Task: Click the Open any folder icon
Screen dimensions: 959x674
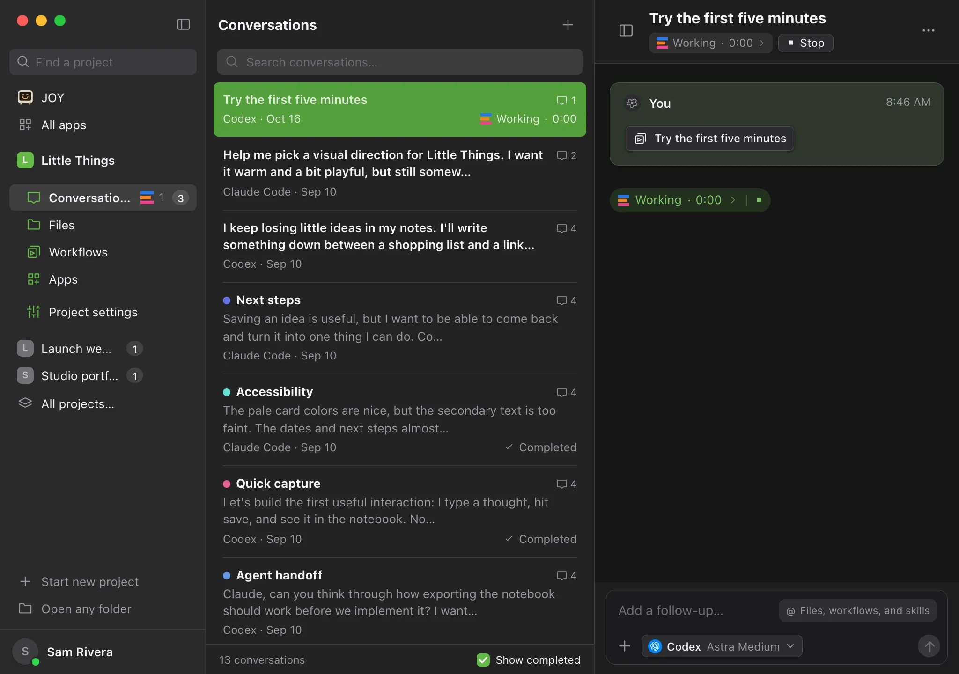Action: coord(25,608)
